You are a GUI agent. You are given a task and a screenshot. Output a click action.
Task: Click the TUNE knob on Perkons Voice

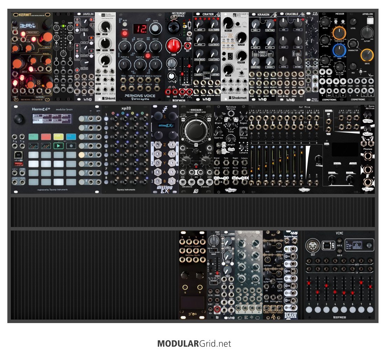point(125,47)
